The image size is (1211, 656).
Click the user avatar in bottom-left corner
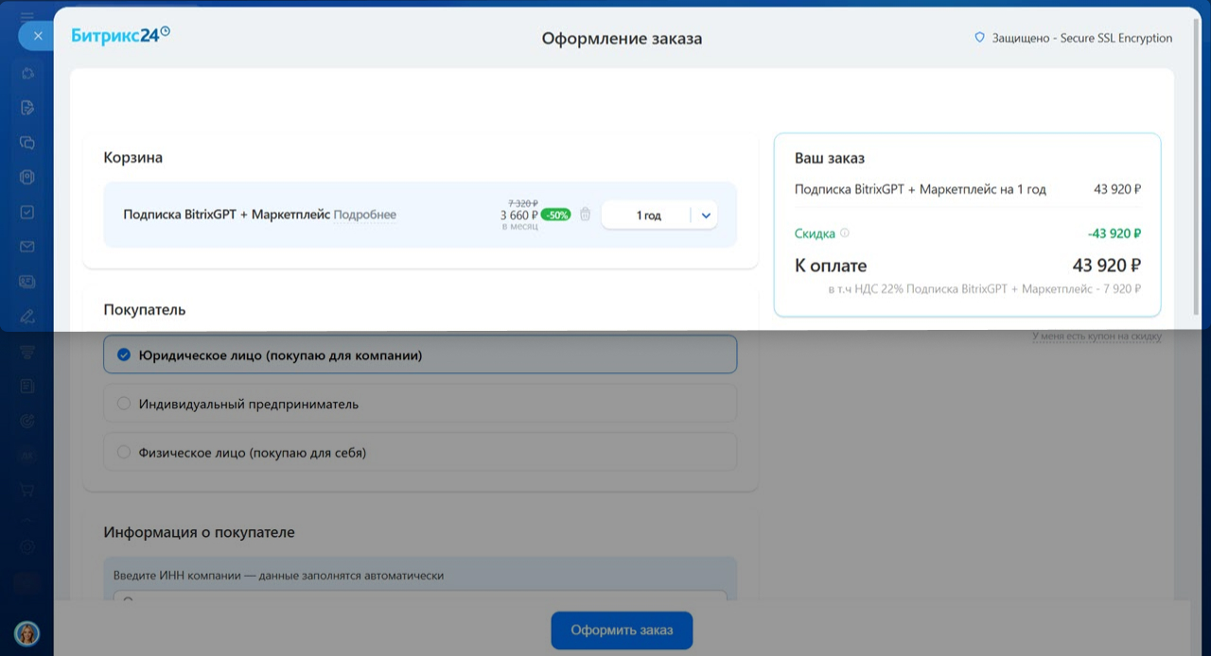click(x=26, y=632)
